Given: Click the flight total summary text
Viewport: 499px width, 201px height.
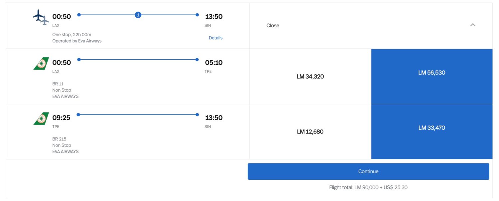Looking at the screenshot, I should [368, 187].
